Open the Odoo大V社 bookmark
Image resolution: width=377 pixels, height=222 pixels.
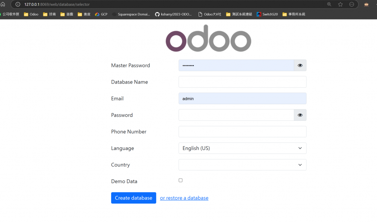[x=210, y=14]
